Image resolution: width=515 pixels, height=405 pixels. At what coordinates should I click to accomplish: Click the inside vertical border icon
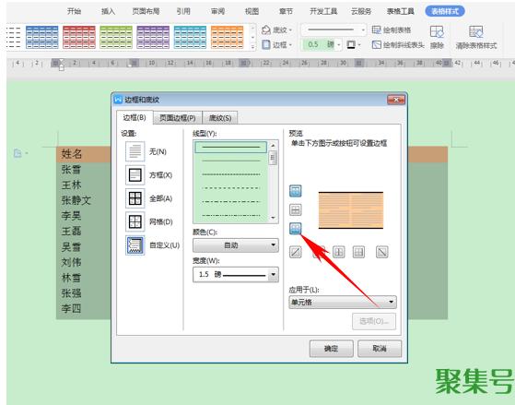pos(339,253)
